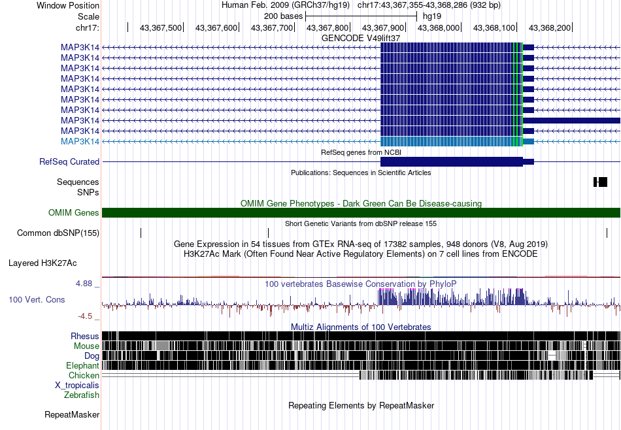
Task: Click the 100 Vert. Cons track label
Action: (37, 299)
